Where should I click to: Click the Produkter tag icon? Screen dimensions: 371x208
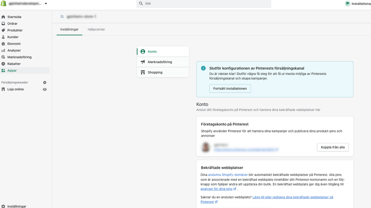(3, 30)
